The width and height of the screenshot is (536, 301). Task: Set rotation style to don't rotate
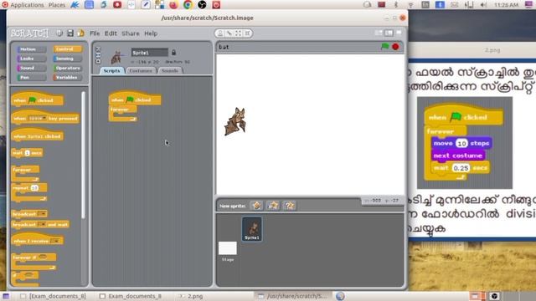(98, 61)
